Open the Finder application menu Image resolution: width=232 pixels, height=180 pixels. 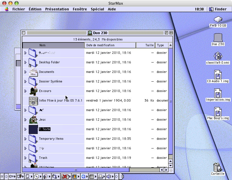coord(218,9)
